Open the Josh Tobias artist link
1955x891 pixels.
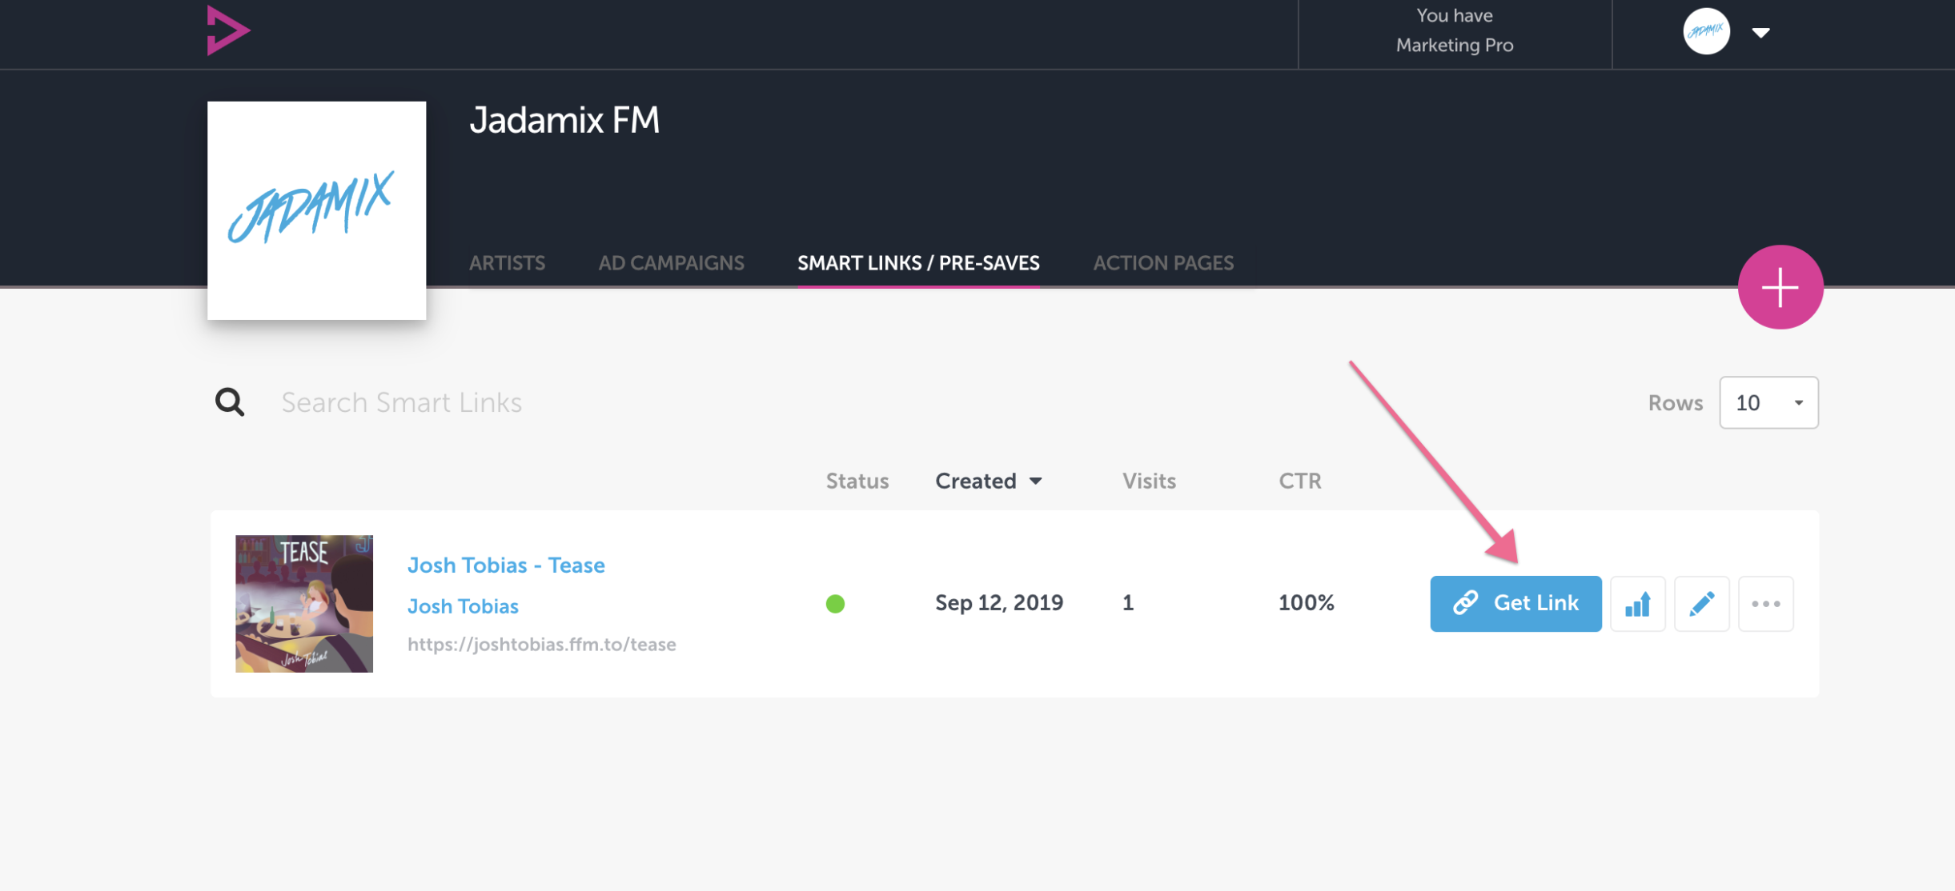(463, 606)
